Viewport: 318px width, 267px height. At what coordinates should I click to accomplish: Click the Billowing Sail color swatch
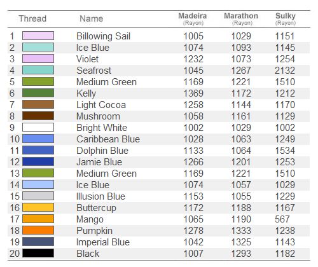click(x=38, y=36)
